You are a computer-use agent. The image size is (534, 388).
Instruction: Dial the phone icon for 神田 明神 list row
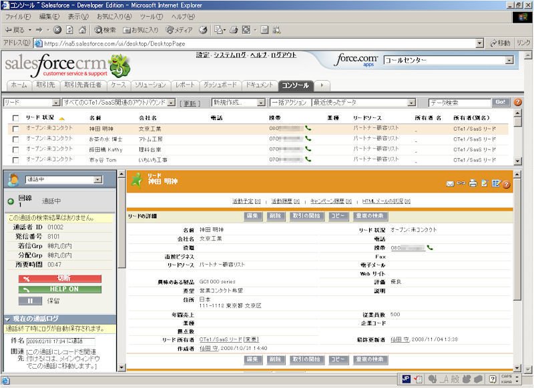(x=308, y=128)
